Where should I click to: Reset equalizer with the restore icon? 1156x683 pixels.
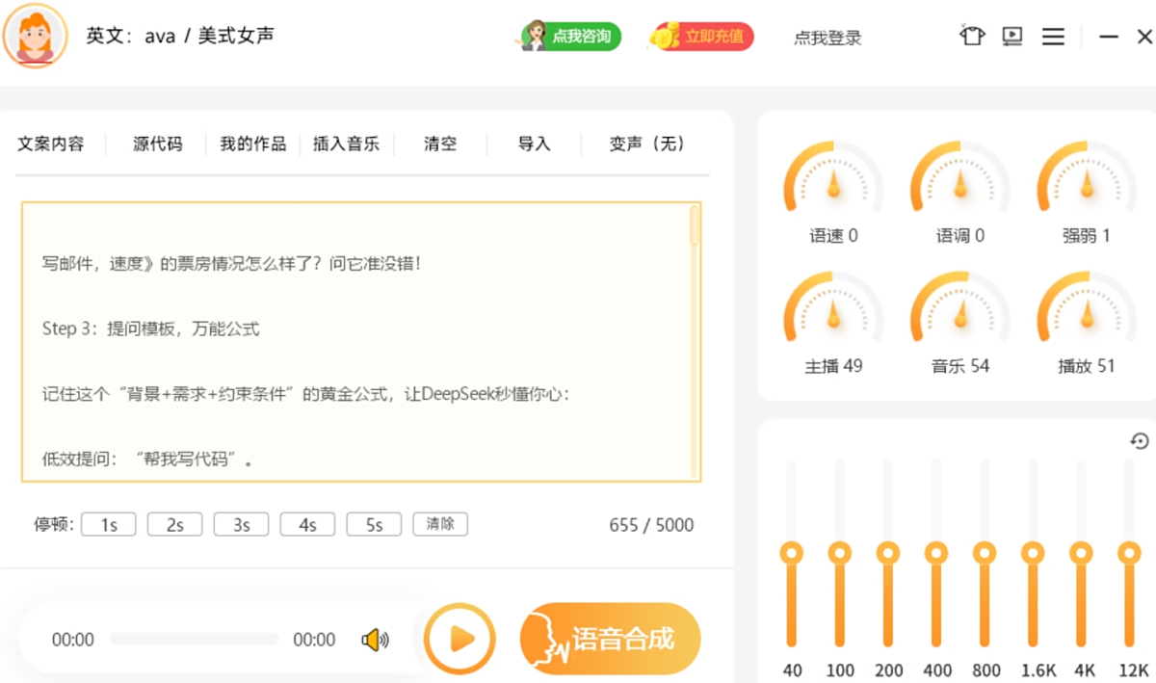pos(1140,441)
